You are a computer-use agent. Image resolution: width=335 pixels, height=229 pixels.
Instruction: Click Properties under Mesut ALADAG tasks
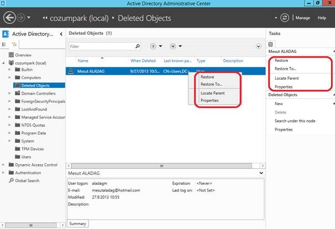coord(284,87)
